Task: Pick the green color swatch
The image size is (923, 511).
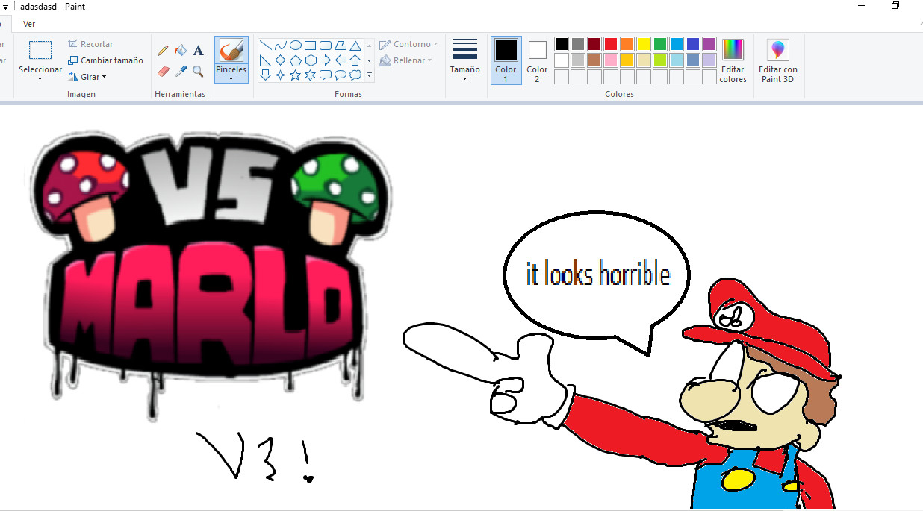Action: tap(660, 44)
